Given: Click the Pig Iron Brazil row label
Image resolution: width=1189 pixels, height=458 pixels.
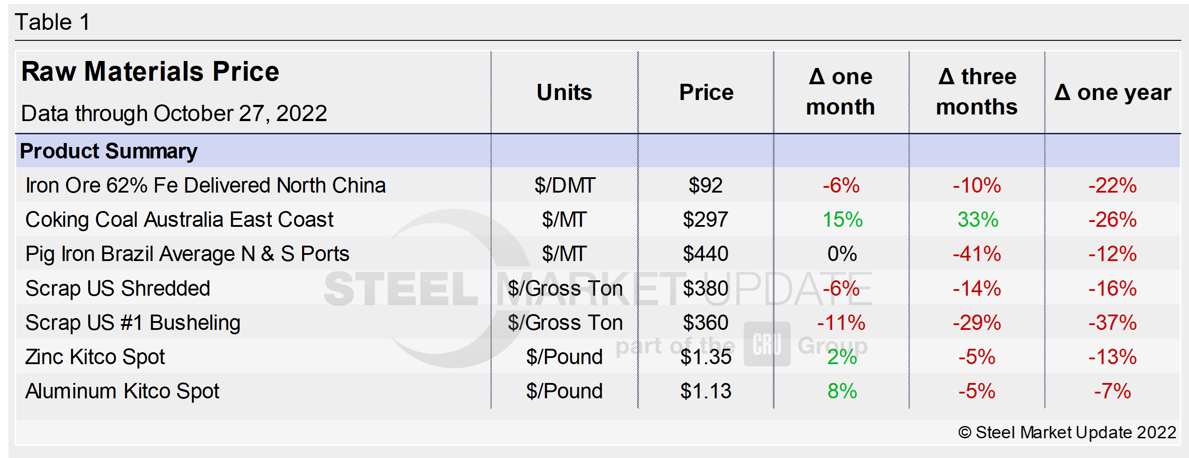Looking at the screenshot, I should 187,254.
